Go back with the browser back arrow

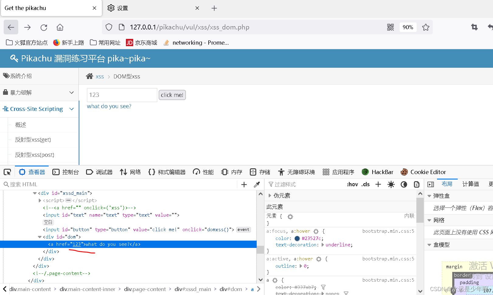point(11,27)
